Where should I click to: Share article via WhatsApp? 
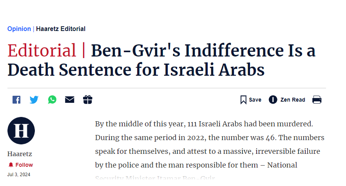[52, 100]
